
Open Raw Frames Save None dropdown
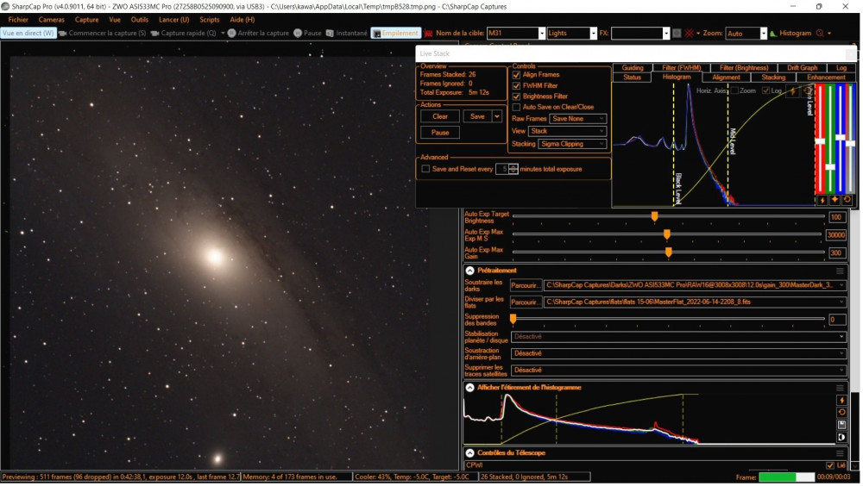tap(578, 119)
